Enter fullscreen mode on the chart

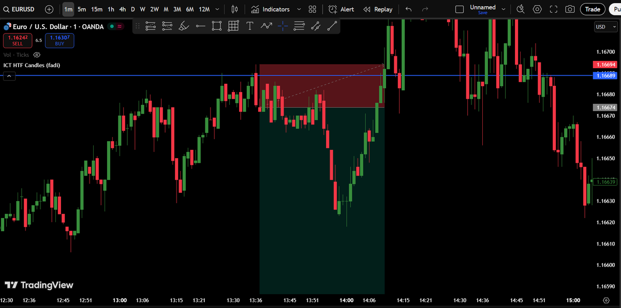pyautogui.click(x=554, y=9)
